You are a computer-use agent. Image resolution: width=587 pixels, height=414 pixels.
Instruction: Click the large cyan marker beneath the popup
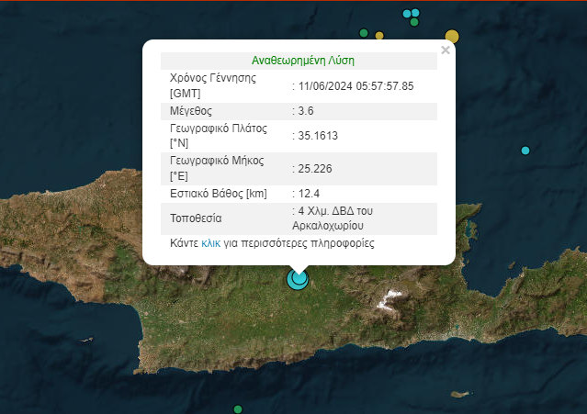(298, 278)
